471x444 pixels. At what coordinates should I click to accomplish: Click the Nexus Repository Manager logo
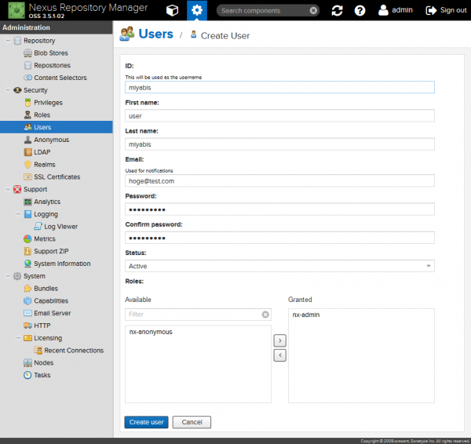point(16,10)
